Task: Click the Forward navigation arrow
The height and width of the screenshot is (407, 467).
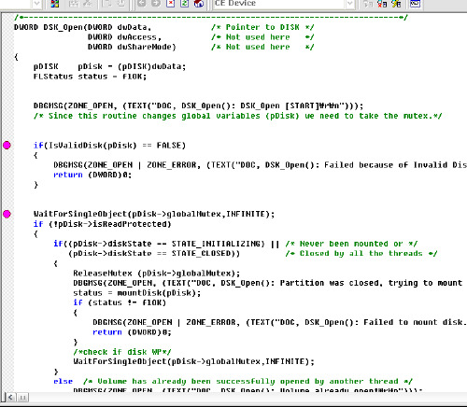Action: pyautogui.click(x=156, y=4)
